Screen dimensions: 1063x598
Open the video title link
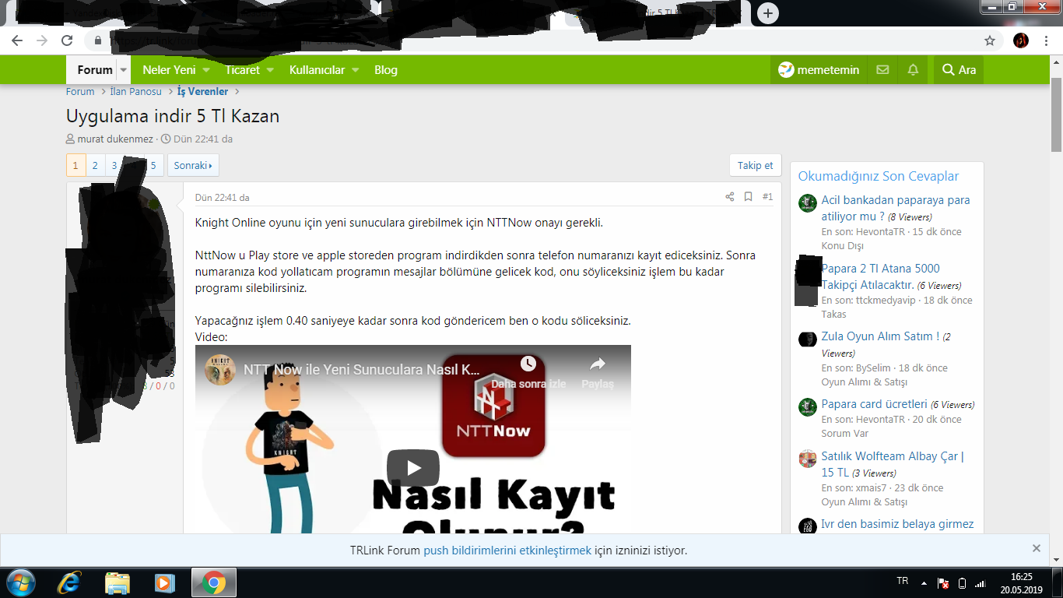pos(362,369)
